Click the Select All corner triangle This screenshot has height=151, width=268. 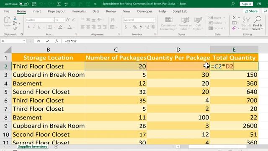[x=8, y=49]
